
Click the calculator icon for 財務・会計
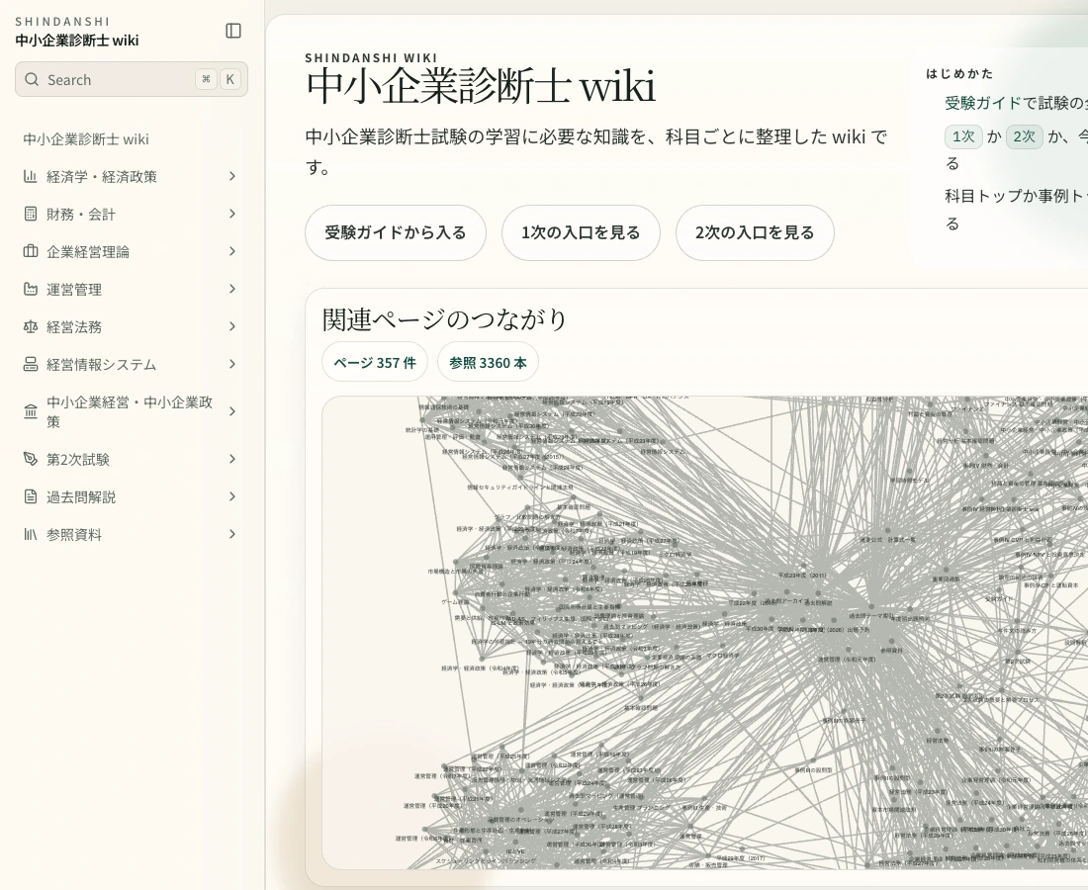(31, 214)
